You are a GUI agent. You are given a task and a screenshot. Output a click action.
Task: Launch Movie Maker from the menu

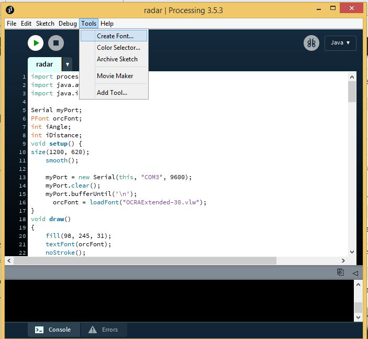[115, 76]
